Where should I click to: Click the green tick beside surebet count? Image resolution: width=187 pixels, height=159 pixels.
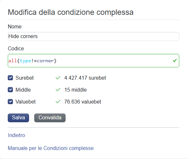point(58,78)
